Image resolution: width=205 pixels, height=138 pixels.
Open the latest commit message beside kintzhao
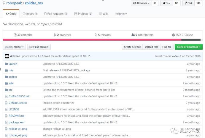[55, 56]
